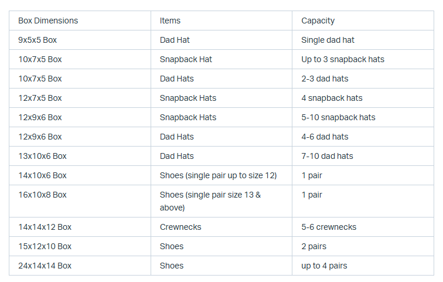Screen dimensions: 443x282
Task: Click the 13x10x6 Box cell
Action: (x=42, y=156)
